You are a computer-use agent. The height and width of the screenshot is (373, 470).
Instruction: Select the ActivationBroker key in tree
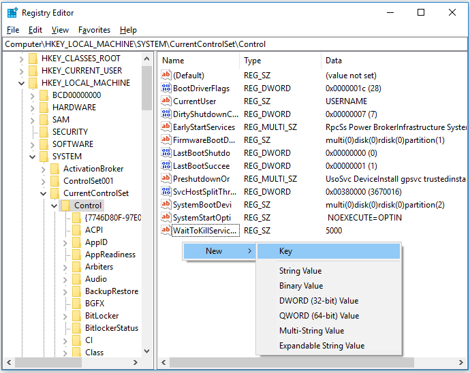click(93, 169)
